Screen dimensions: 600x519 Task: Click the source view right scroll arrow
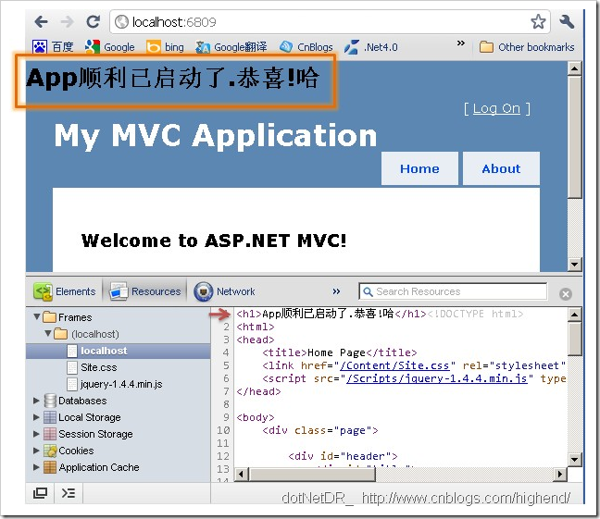click(x=560, y=475)
